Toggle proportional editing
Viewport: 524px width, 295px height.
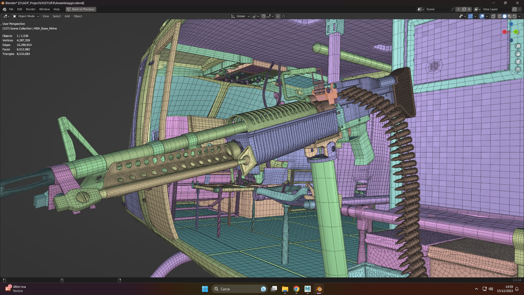(278, 16)
